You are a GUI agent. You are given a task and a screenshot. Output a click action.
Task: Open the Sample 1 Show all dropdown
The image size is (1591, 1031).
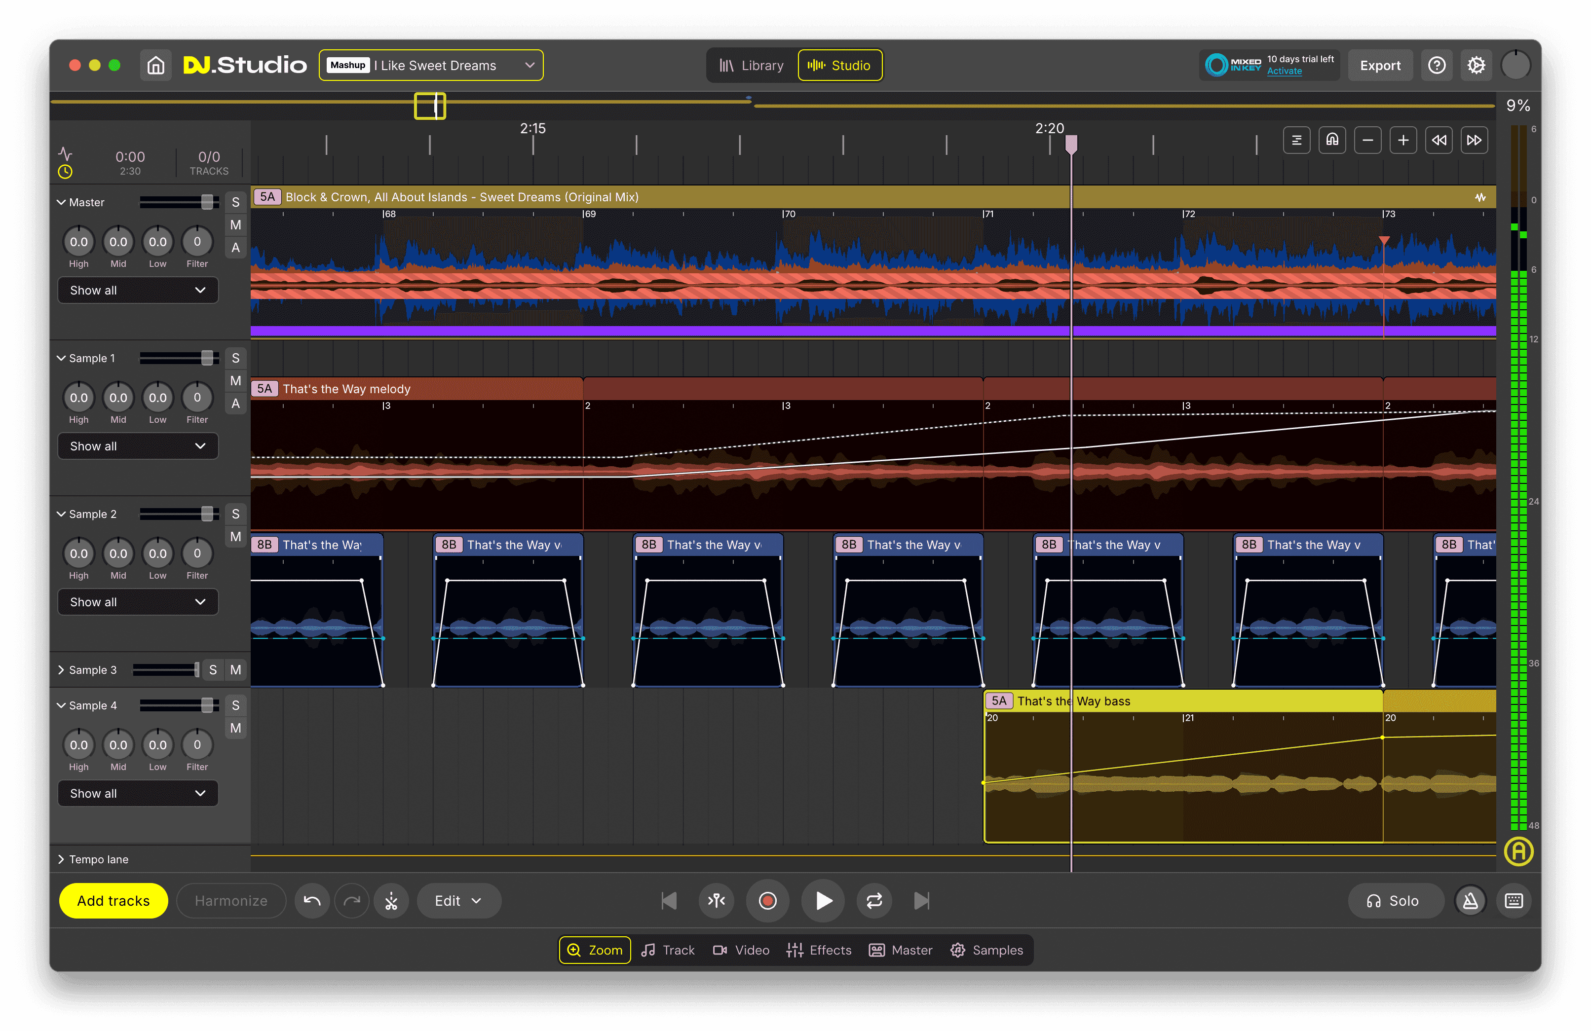[138, 445]
